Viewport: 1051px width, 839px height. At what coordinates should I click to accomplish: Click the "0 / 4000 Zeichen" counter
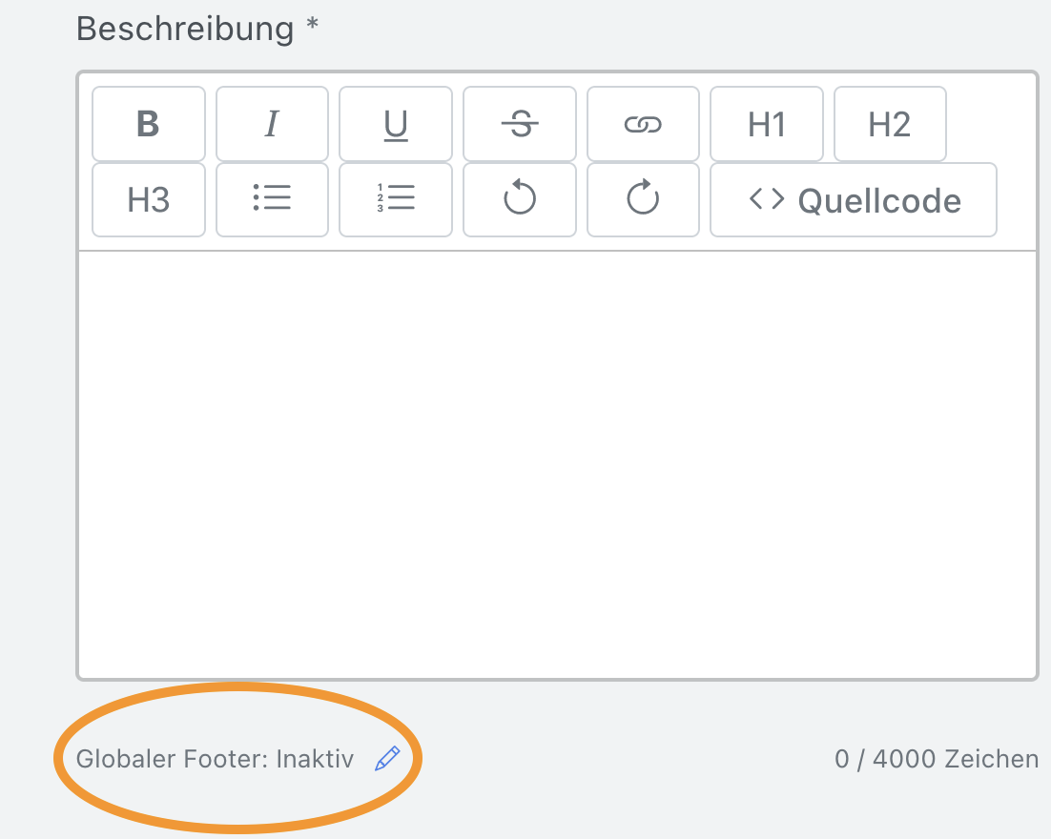[x=937, y=759]
